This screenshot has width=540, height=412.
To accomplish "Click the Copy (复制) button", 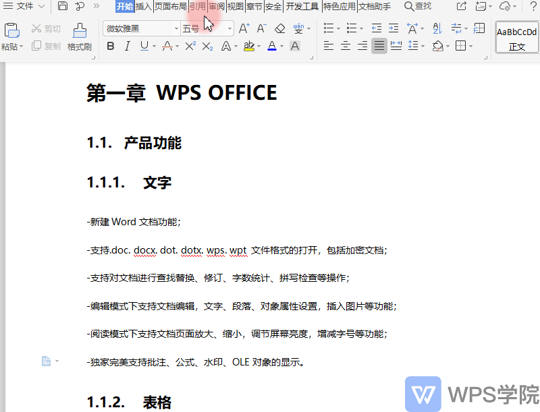I will (46, 46).
